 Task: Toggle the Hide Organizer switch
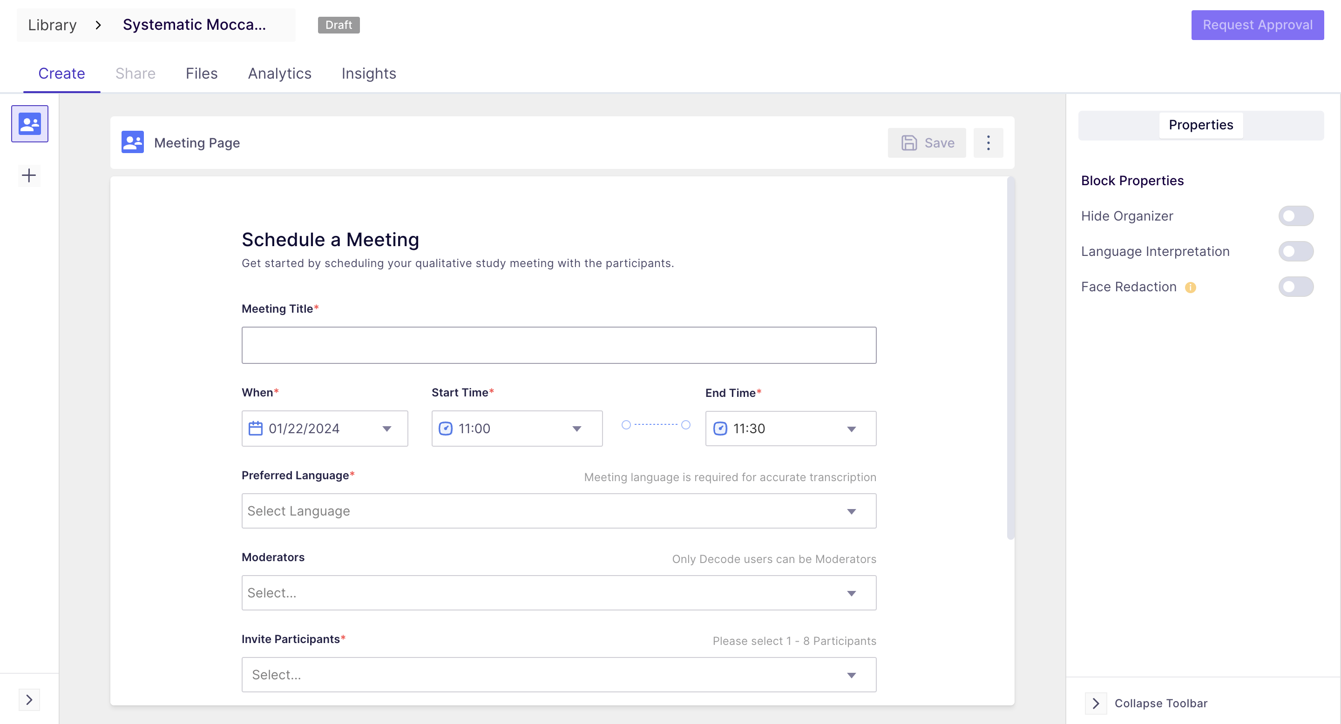pyautogui.click(x=1296, y=216)
